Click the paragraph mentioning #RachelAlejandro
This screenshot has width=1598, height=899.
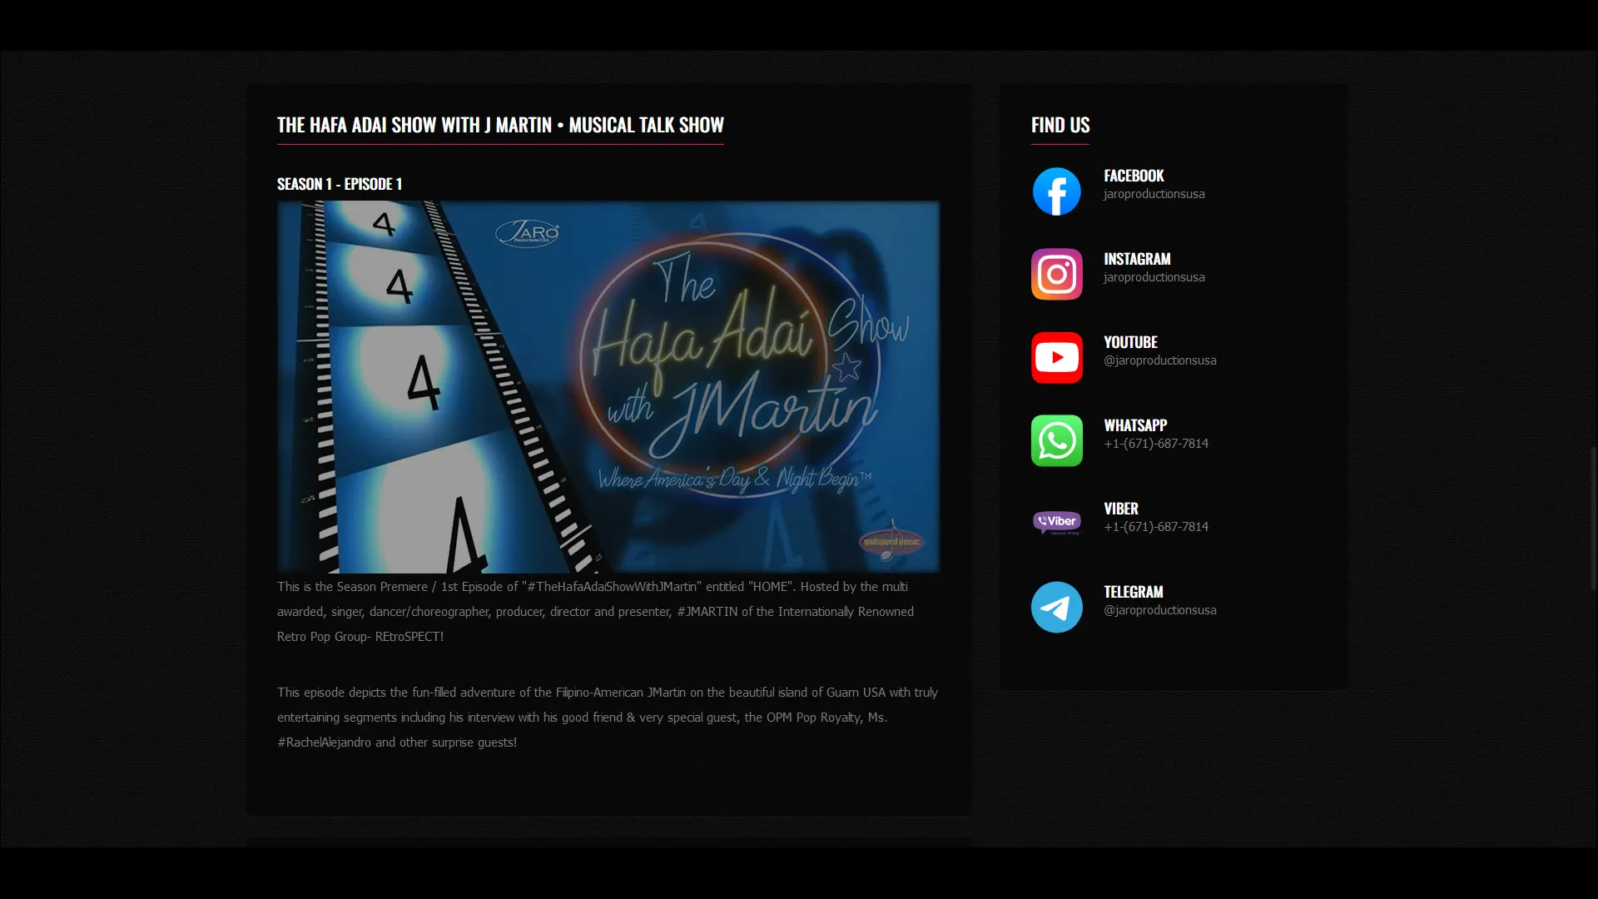point(608,718)
